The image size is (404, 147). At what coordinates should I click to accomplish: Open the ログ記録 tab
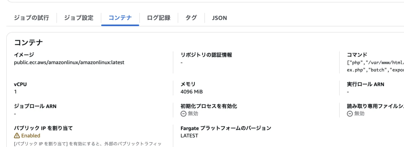click(x=159, y=18)
